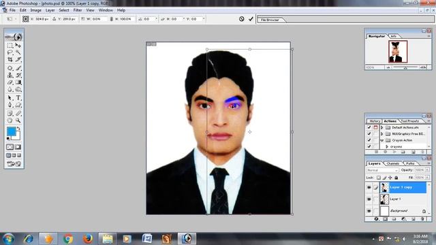
Task: Select the Move tool
Action: click(x=18, y=46)
